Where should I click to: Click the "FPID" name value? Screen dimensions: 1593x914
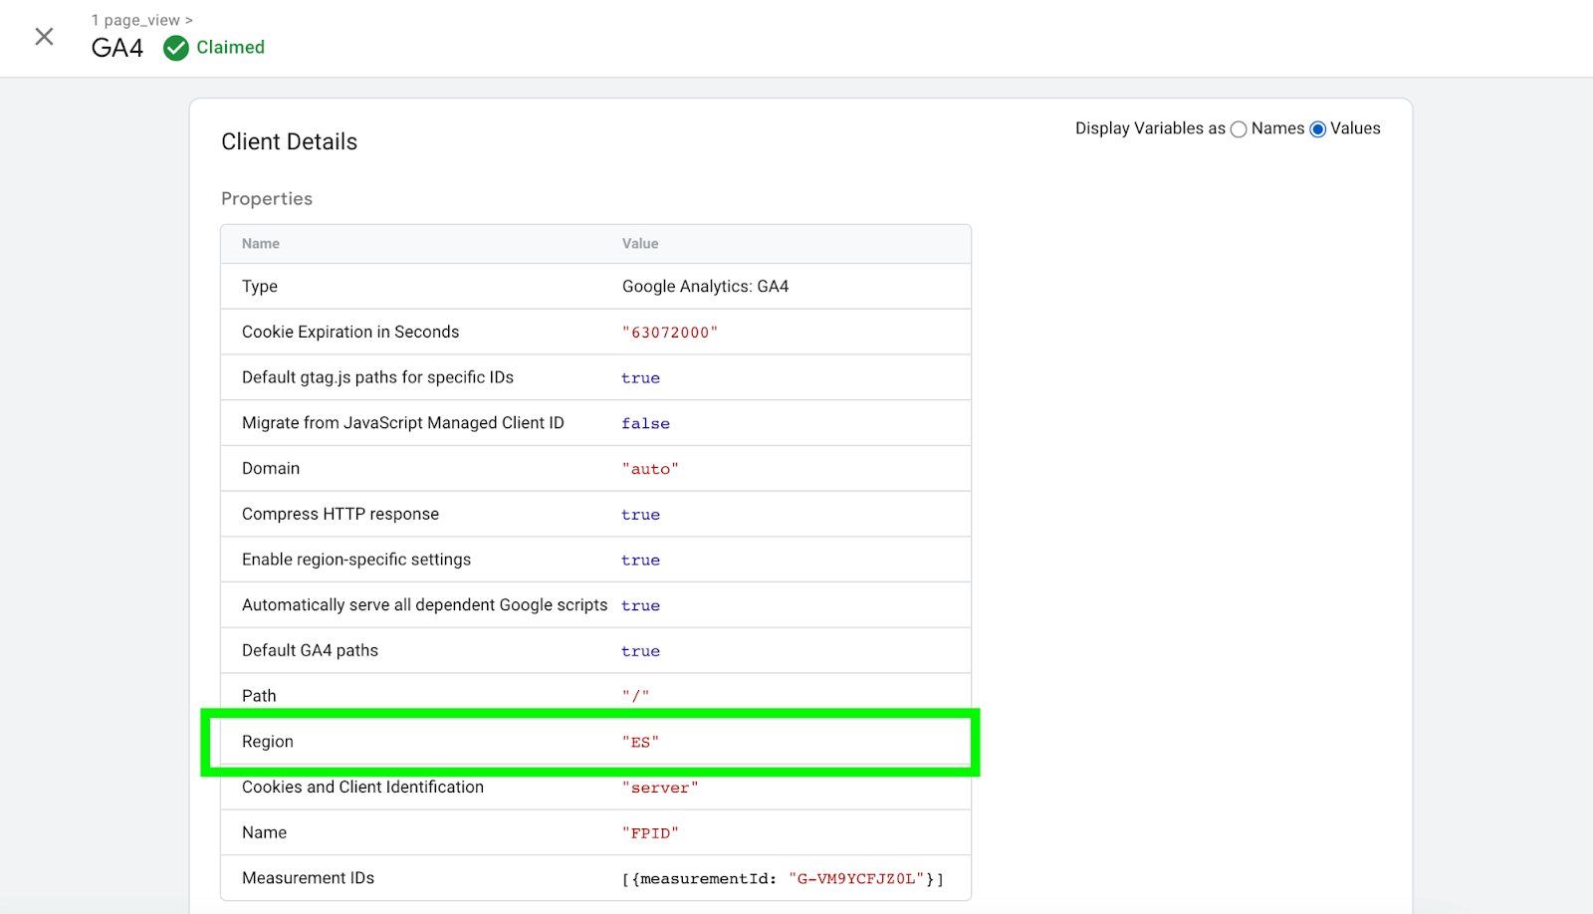650,833
